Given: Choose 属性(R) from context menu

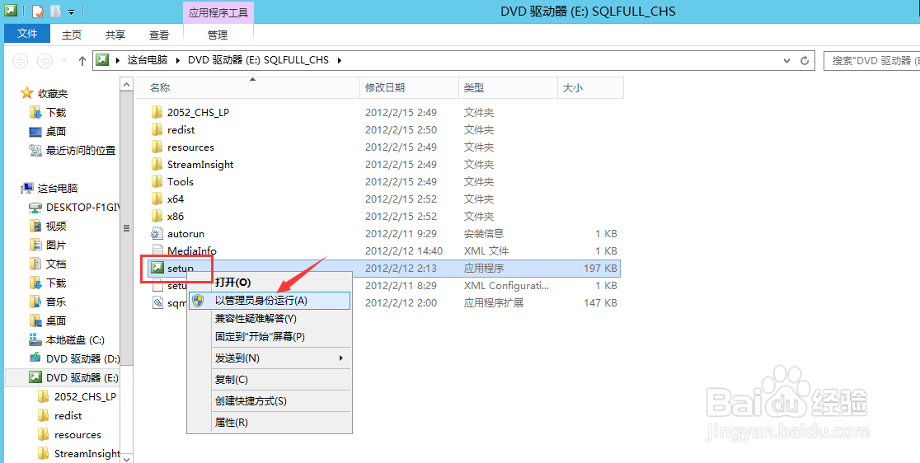Looking at the screenshot, I should pyautogui.click(x=270, y=423).
